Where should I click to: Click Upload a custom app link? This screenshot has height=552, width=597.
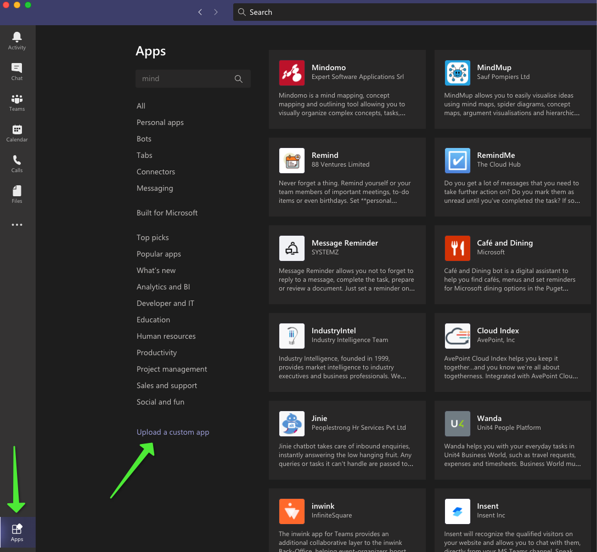pos(173,432)
